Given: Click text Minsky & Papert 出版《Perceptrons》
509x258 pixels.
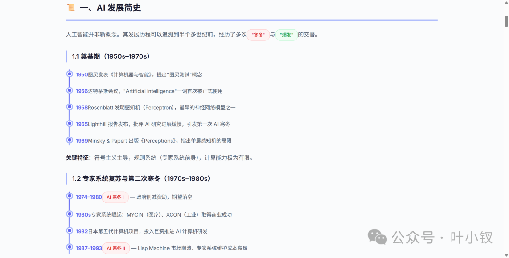Looking at the screenshot, I should point(133,141).
